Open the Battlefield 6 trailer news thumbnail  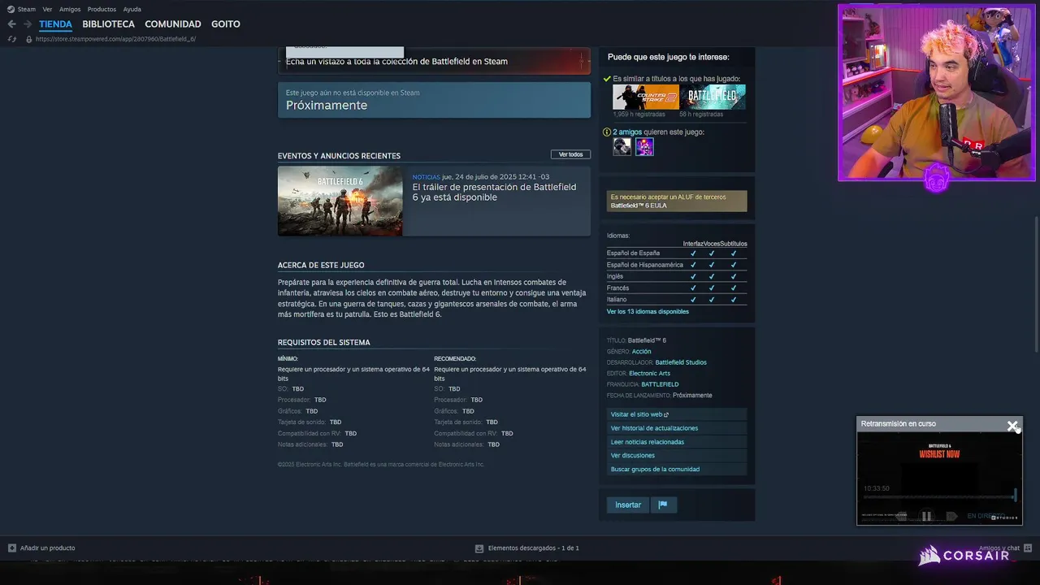point(340,201)
